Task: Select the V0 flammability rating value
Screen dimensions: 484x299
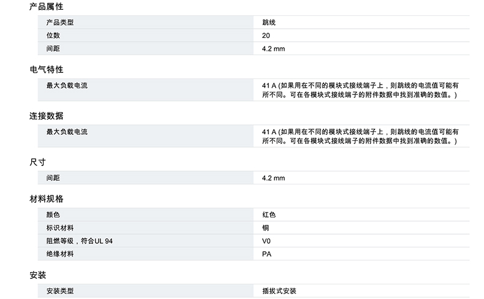Action: tap(267, 241)
